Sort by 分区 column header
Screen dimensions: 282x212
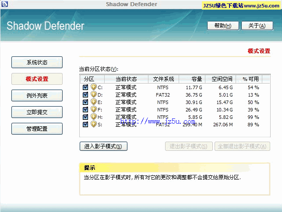click(x=92, y=79)
